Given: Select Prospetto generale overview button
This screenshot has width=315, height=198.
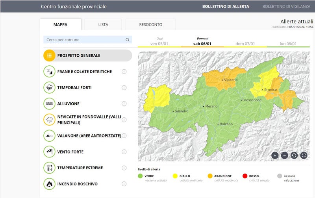Looking at the screenshot, I should [87, 56].
